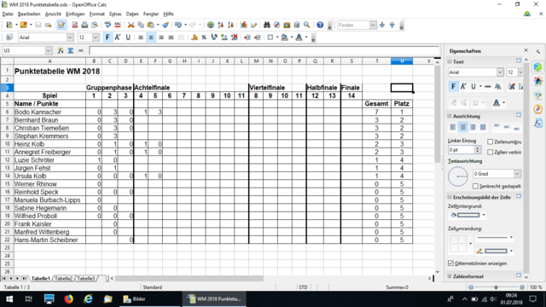Click the Finden search input field

tap(353, 25)
